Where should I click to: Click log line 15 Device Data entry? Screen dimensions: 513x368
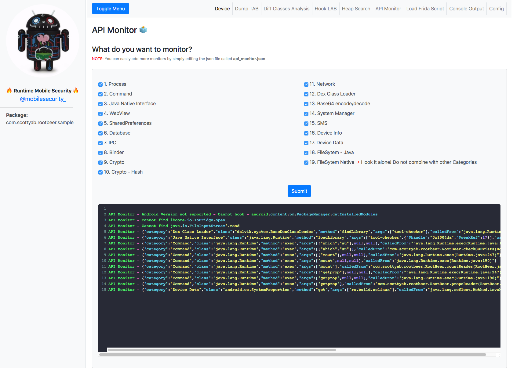coord(304,290)
